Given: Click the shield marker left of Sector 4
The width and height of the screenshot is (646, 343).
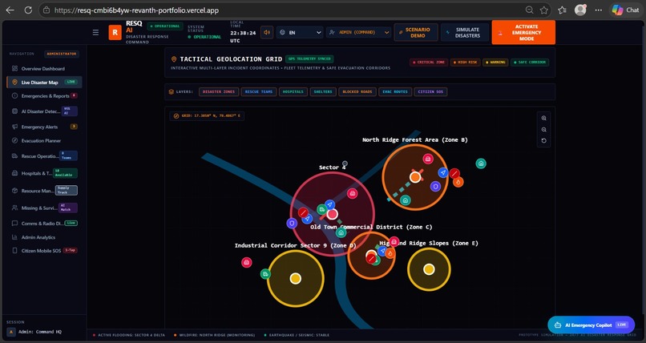Looking at the screenshot, I should click(292, 223).
